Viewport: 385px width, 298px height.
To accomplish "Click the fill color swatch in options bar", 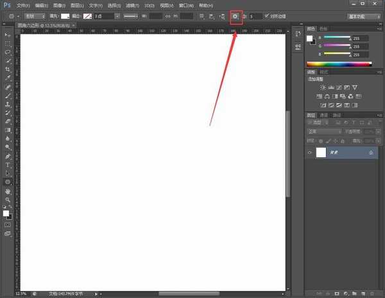I will (65, 16).
